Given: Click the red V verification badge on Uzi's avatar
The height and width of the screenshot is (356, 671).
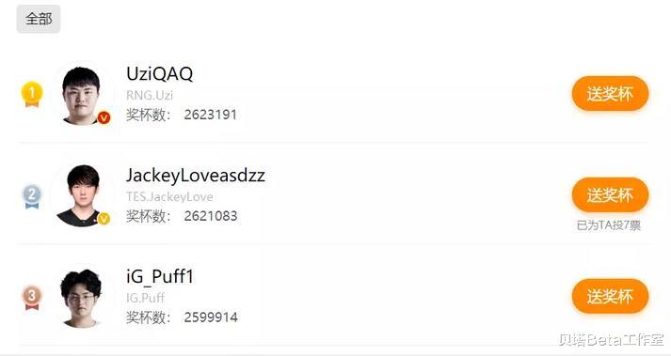Looking at the screenshot, I should 104,117.
